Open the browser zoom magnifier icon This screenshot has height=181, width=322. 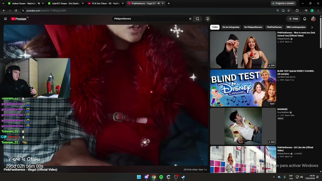[278, 11]
